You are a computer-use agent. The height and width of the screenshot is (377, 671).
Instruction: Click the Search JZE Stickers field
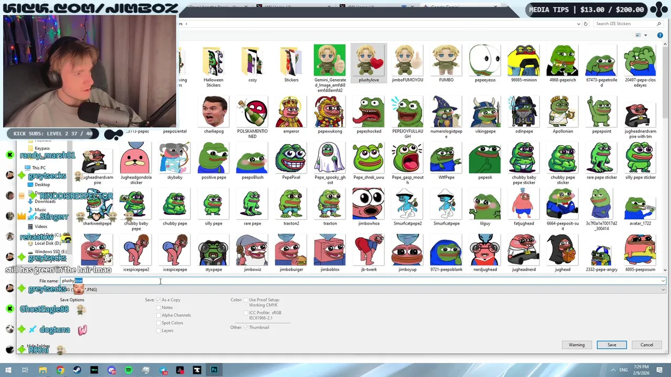[x=627, y=24]
